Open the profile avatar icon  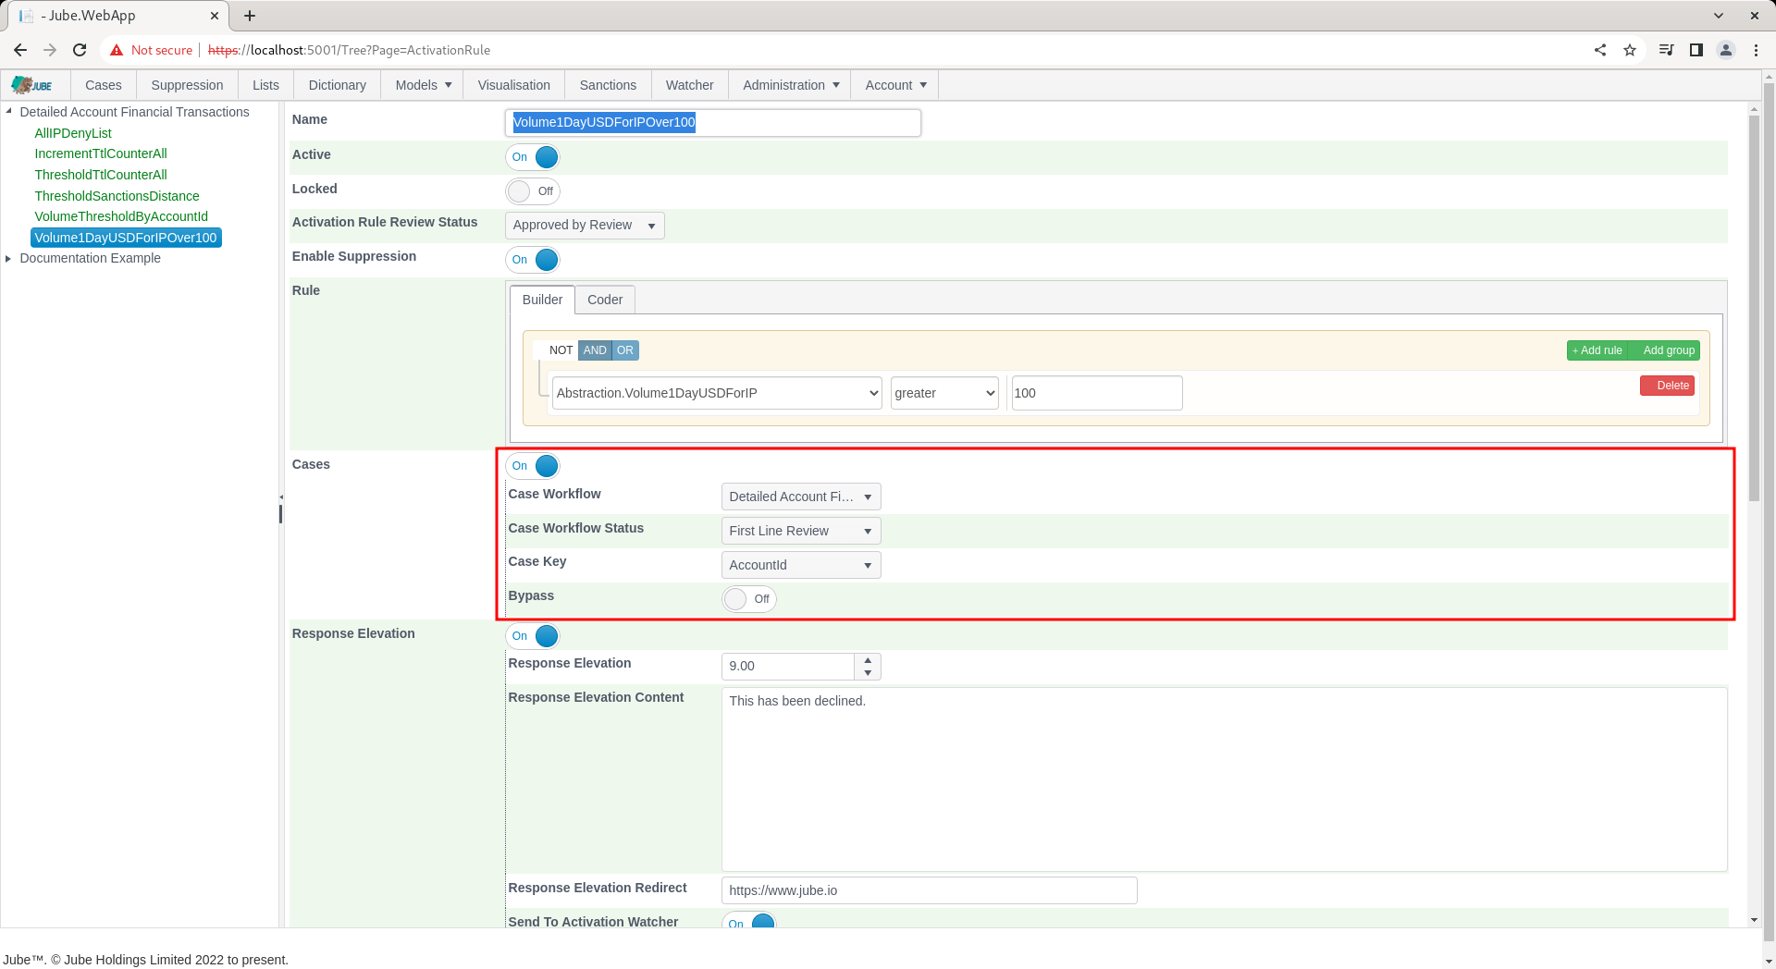pos(1726,50)
